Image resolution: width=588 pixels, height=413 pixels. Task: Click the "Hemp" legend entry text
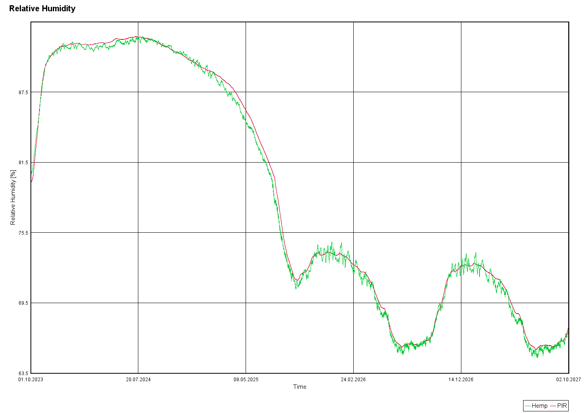click(540, 406)
